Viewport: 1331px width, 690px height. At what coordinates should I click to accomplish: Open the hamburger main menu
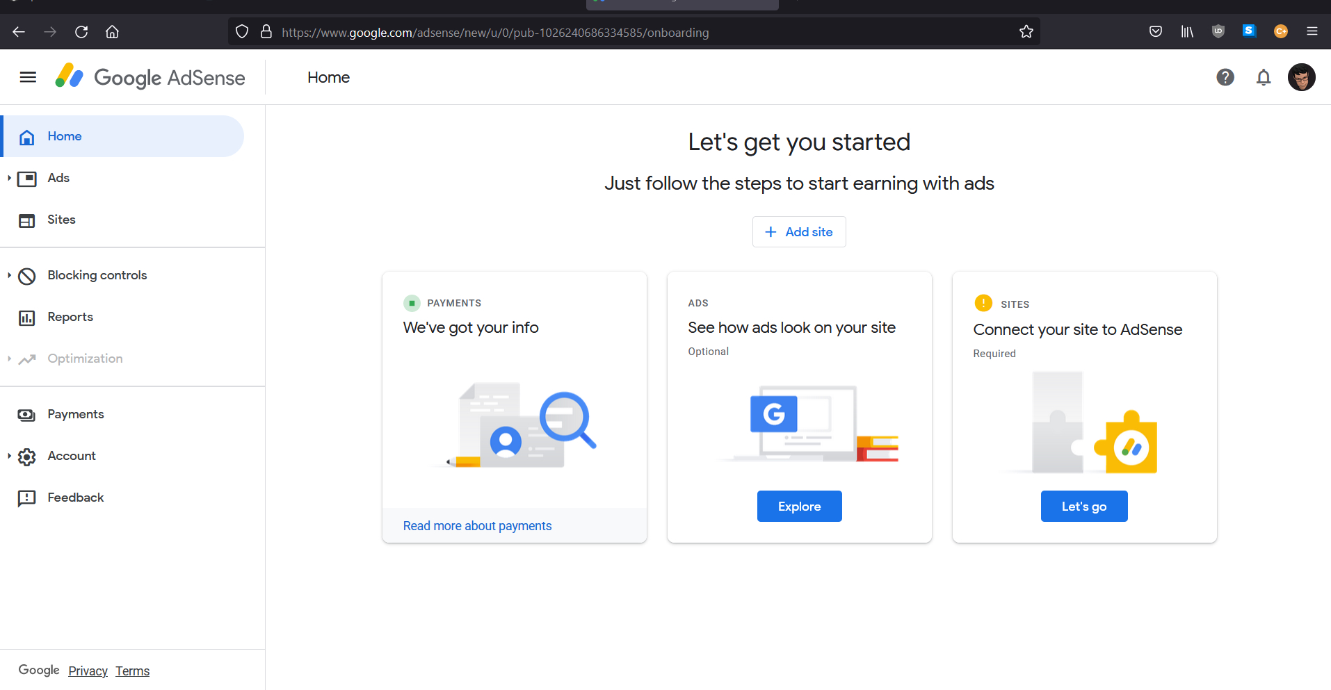click(x=28, y=77)
